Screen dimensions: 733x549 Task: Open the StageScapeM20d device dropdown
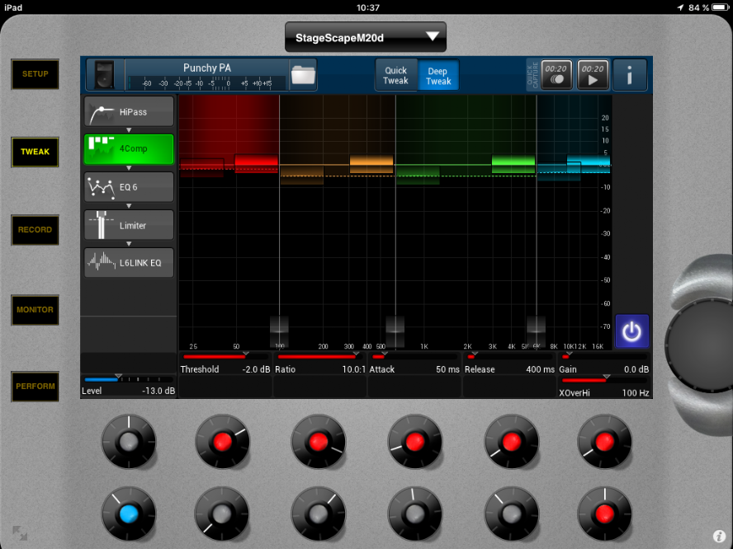tap(365, 37)
